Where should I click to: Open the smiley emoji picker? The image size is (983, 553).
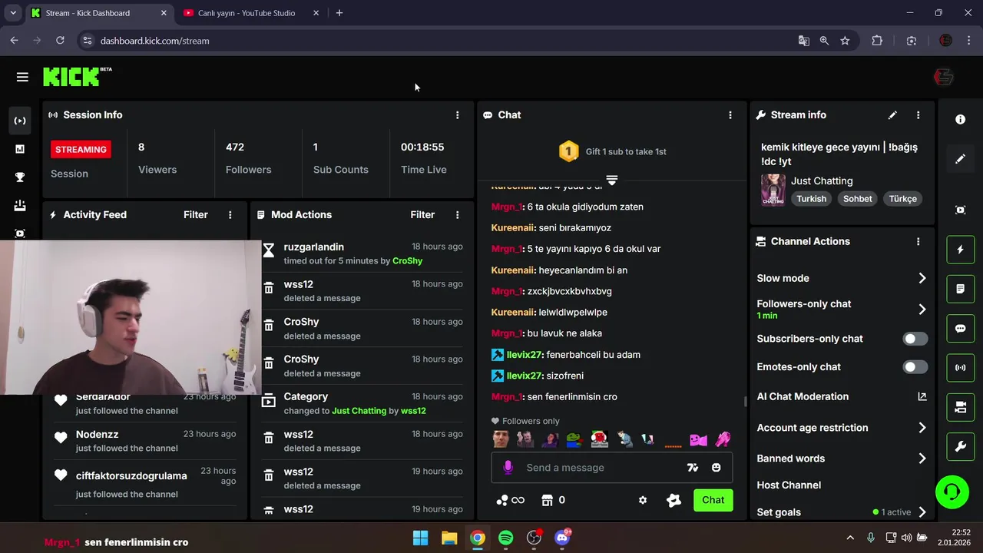click(716, 468)
